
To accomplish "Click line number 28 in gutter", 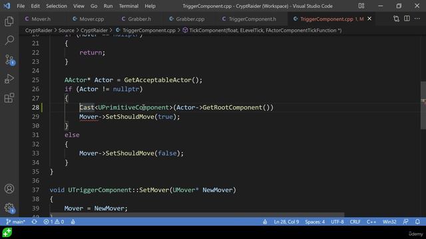I will (35, 108).
